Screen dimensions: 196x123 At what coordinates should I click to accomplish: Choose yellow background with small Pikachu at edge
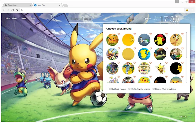(128, 40)
